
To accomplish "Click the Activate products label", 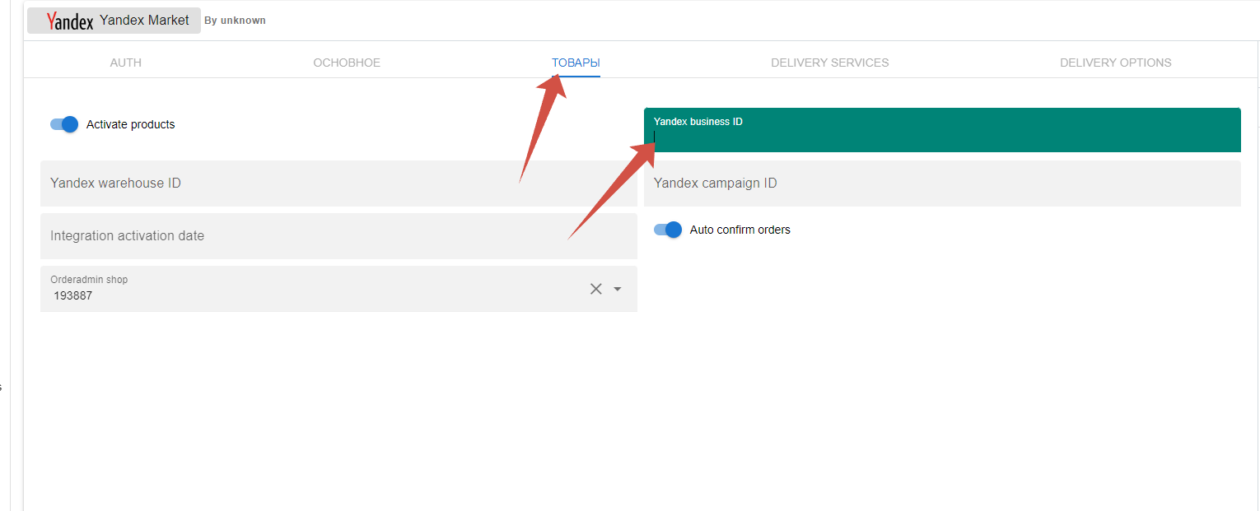I will 131,124.
